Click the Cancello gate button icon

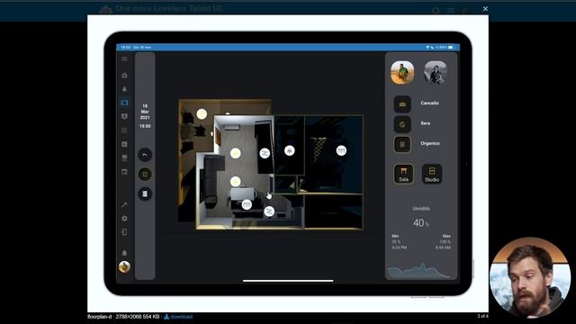click(x=402, y=104)
